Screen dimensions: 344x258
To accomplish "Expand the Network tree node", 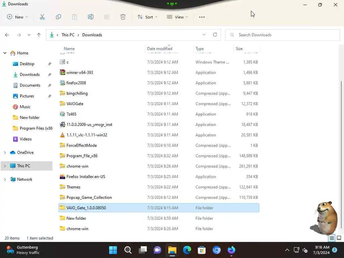I will 5,179.
